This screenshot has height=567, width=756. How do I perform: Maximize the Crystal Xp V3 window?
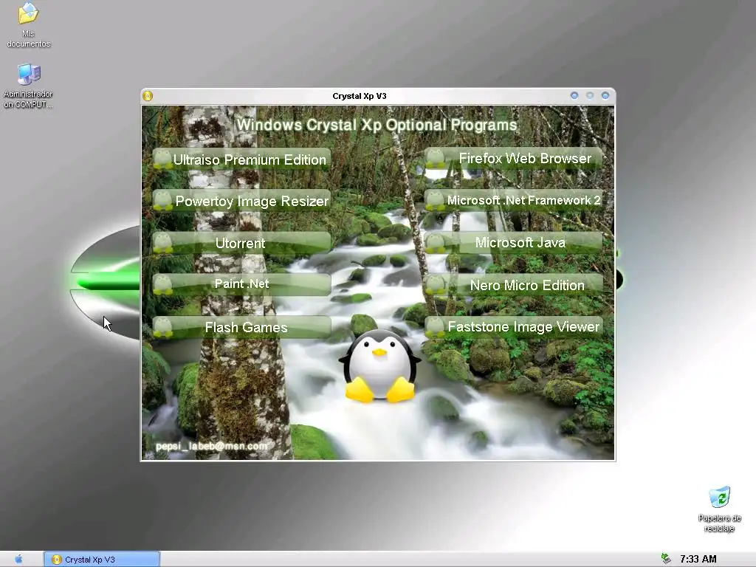[x=590, y=95]
